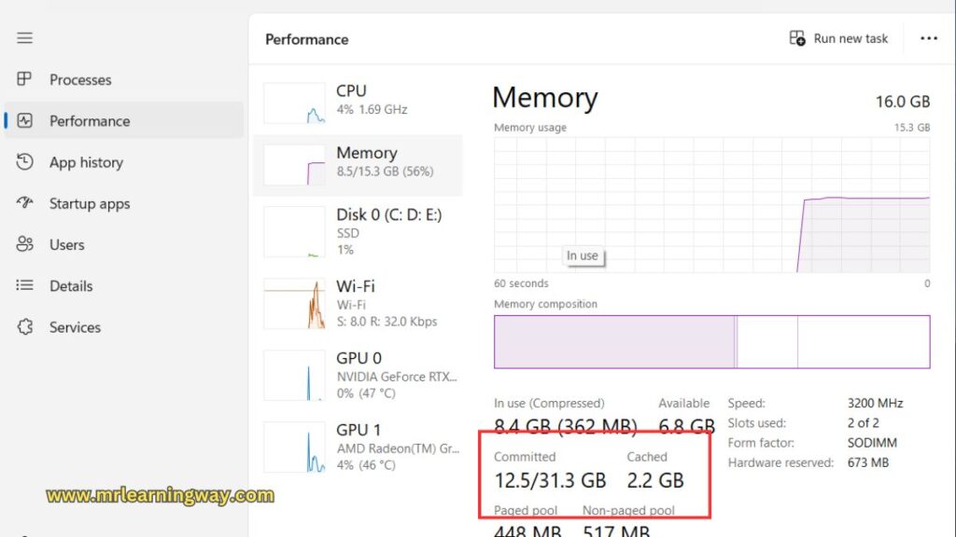Open the three-dot more options menu
Viewport: 956px width, 537px height.
click(929, 38)
